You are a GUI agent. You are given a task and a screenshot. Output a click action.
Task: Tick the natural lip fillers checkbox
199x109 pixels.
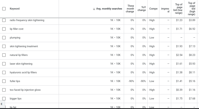tap(4, 55)
